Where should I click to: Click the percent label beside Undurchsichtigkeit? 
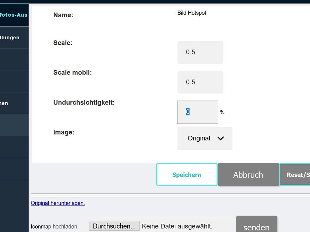(222, 113)
